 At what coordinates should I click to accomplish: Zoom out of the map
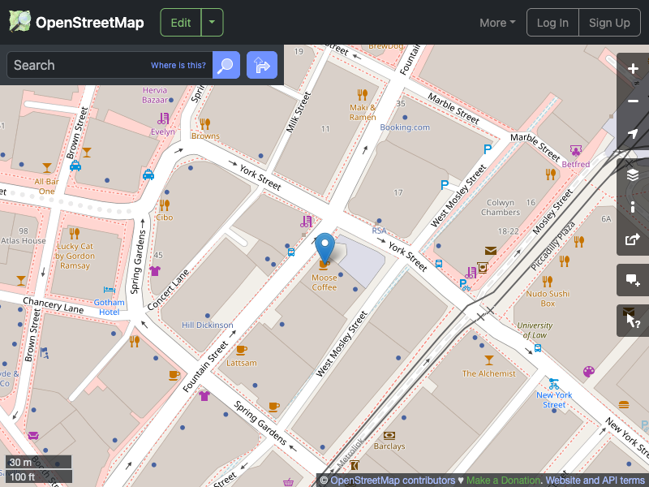(x=633, y=101)
